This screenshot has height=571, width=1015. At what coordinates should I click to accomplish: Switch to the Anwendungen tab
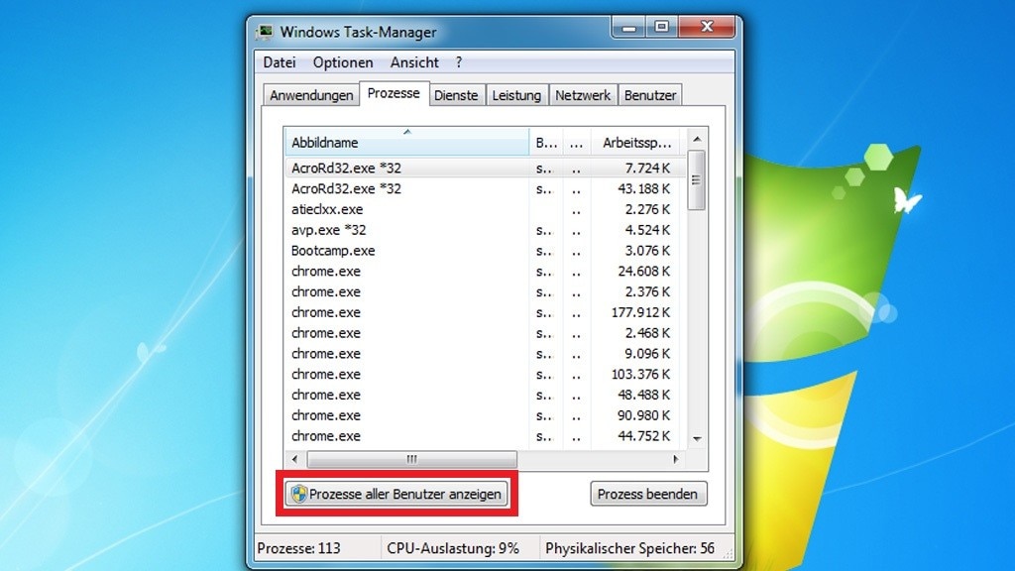click(x=311, y=95)
